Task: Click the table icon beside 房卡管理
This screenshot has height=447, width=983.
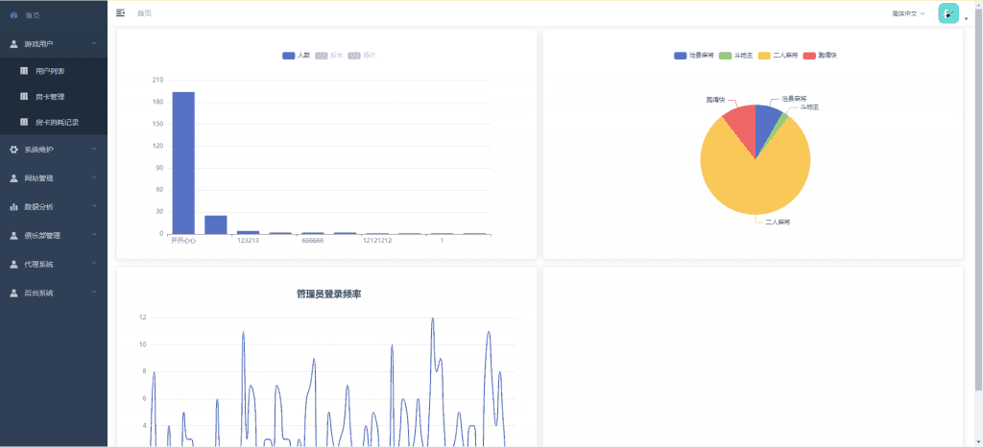Action: click(x=24, y=97)
